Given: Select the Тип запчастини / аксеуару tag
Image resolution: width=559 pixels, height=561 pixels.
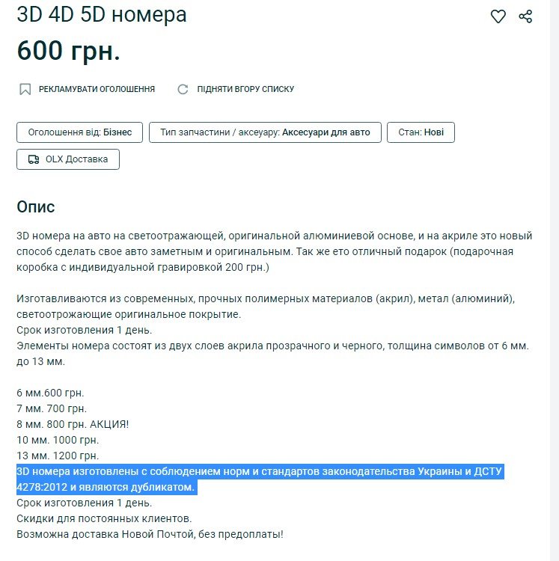Looking at the screenshot, I should point(265,132).
